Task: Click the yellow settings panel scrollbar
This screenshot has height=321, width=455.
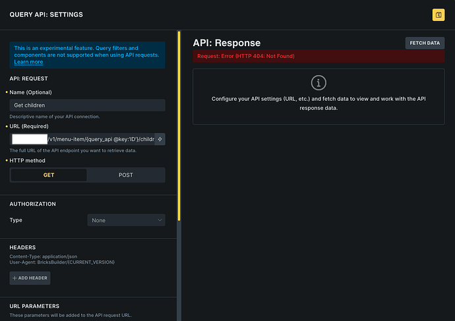Action: 179,126
